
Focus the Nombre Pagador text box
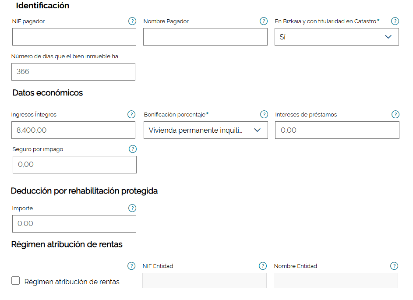pos(205,37)
